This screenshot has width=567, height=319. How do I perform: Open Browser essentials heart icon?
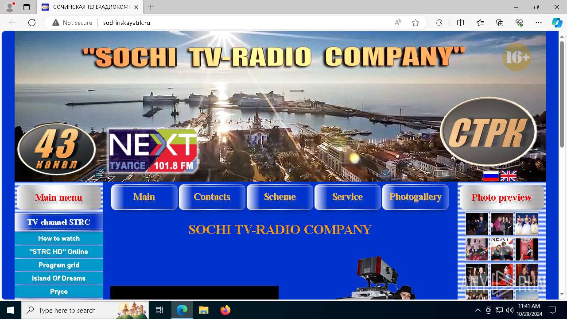click(519, 23)
